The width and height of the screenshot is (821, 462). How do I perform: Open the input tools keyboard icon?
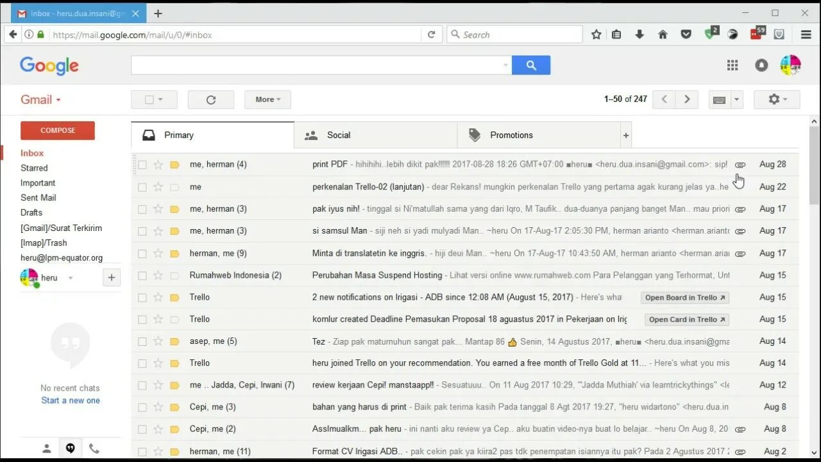coord(720,99)
